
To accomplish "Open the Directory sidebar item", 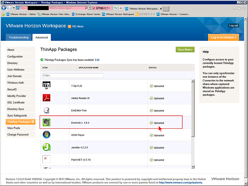I will [21, 63].
